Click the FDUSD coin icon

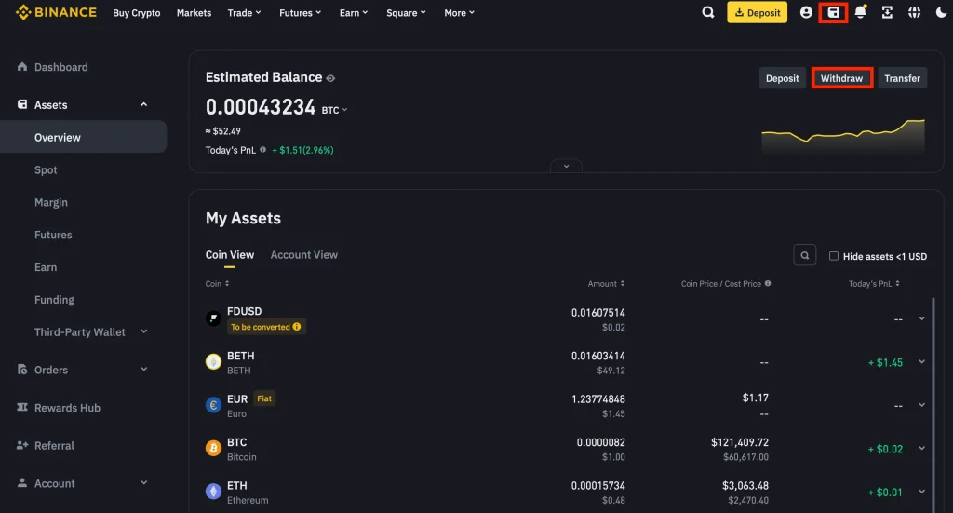coord(213,317)
